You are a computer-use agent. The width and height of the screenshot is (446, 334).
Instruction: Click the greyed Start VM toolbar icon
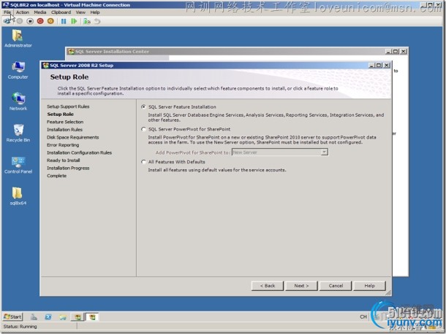tap(19, 21)
